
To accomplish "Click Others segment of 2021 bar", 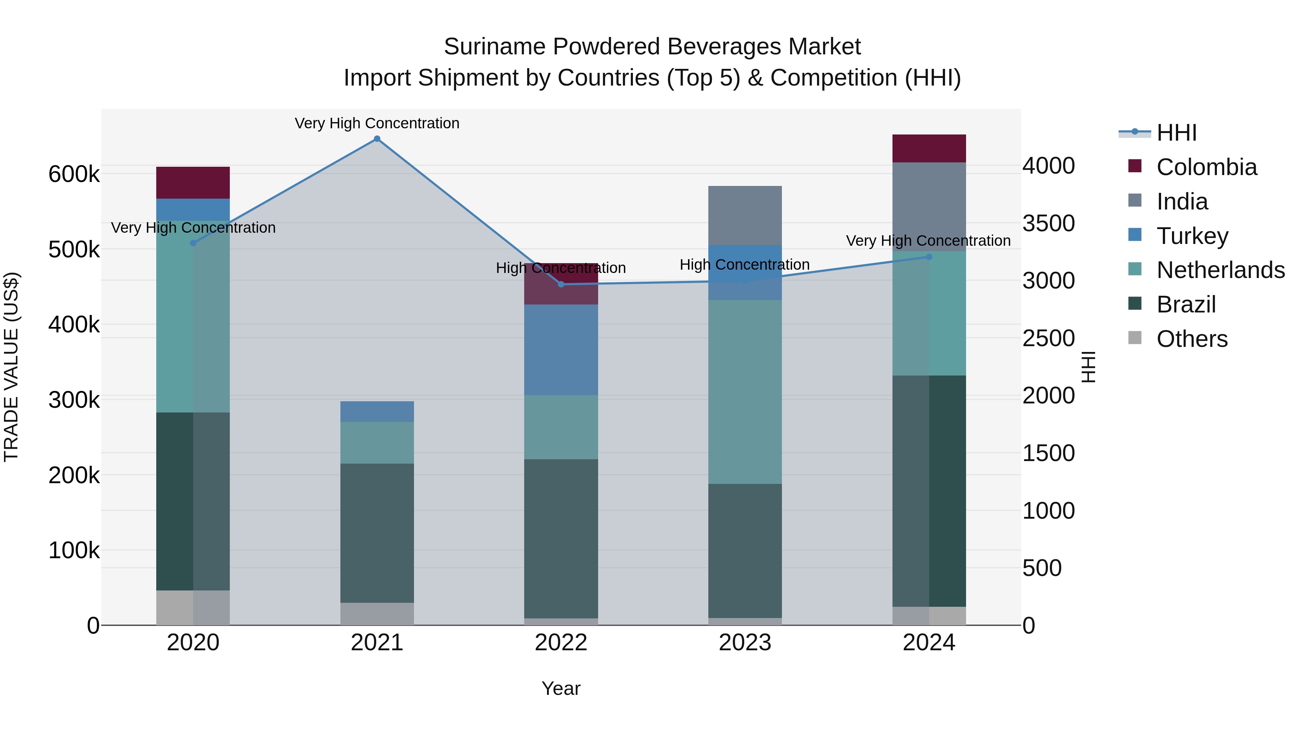I will 377,614.
